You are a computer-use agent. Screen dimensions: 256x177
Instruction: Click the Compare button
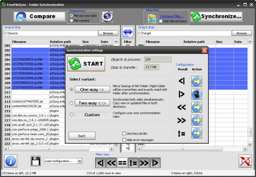click(x=39, y=16)
